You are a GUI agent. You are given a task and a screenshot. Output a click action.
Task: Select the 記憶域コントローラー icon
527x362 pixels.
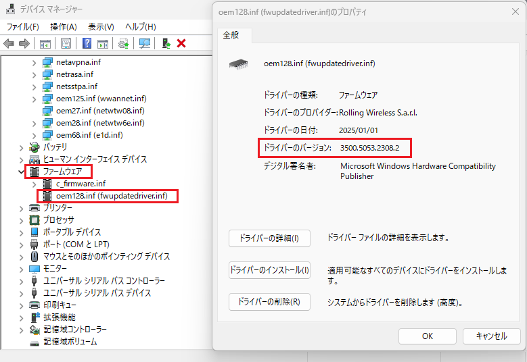coord(34,330)
